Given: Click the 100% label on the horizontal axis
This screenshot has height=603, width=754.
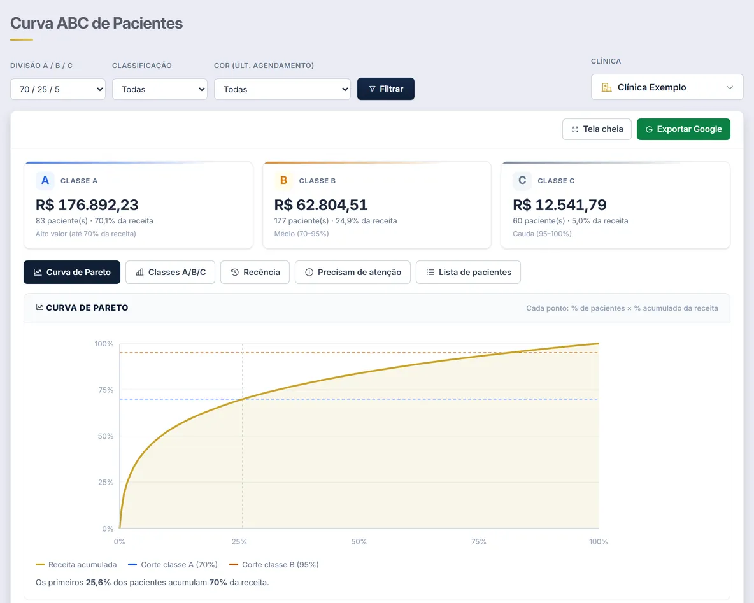Looking at the screenshot, I should pos(598,541).
